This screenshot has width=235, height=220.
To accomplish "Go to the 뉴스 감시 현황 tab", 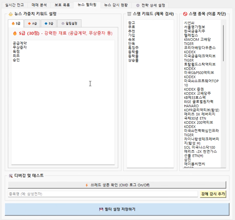I will tap(116, 5).
